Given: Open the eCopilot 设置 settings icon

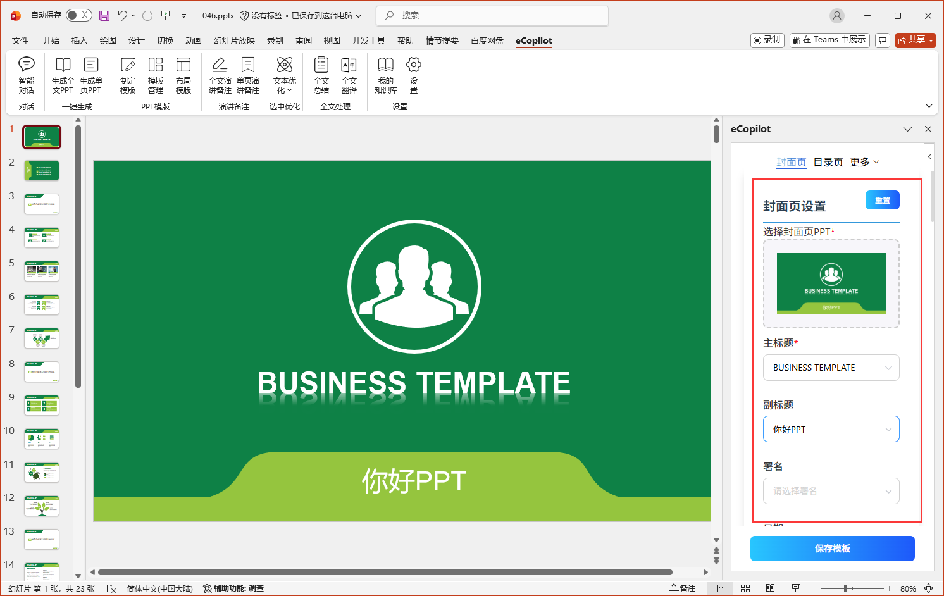Looking at the screenshot, I should pyautogui.click(x=413, y=76).
